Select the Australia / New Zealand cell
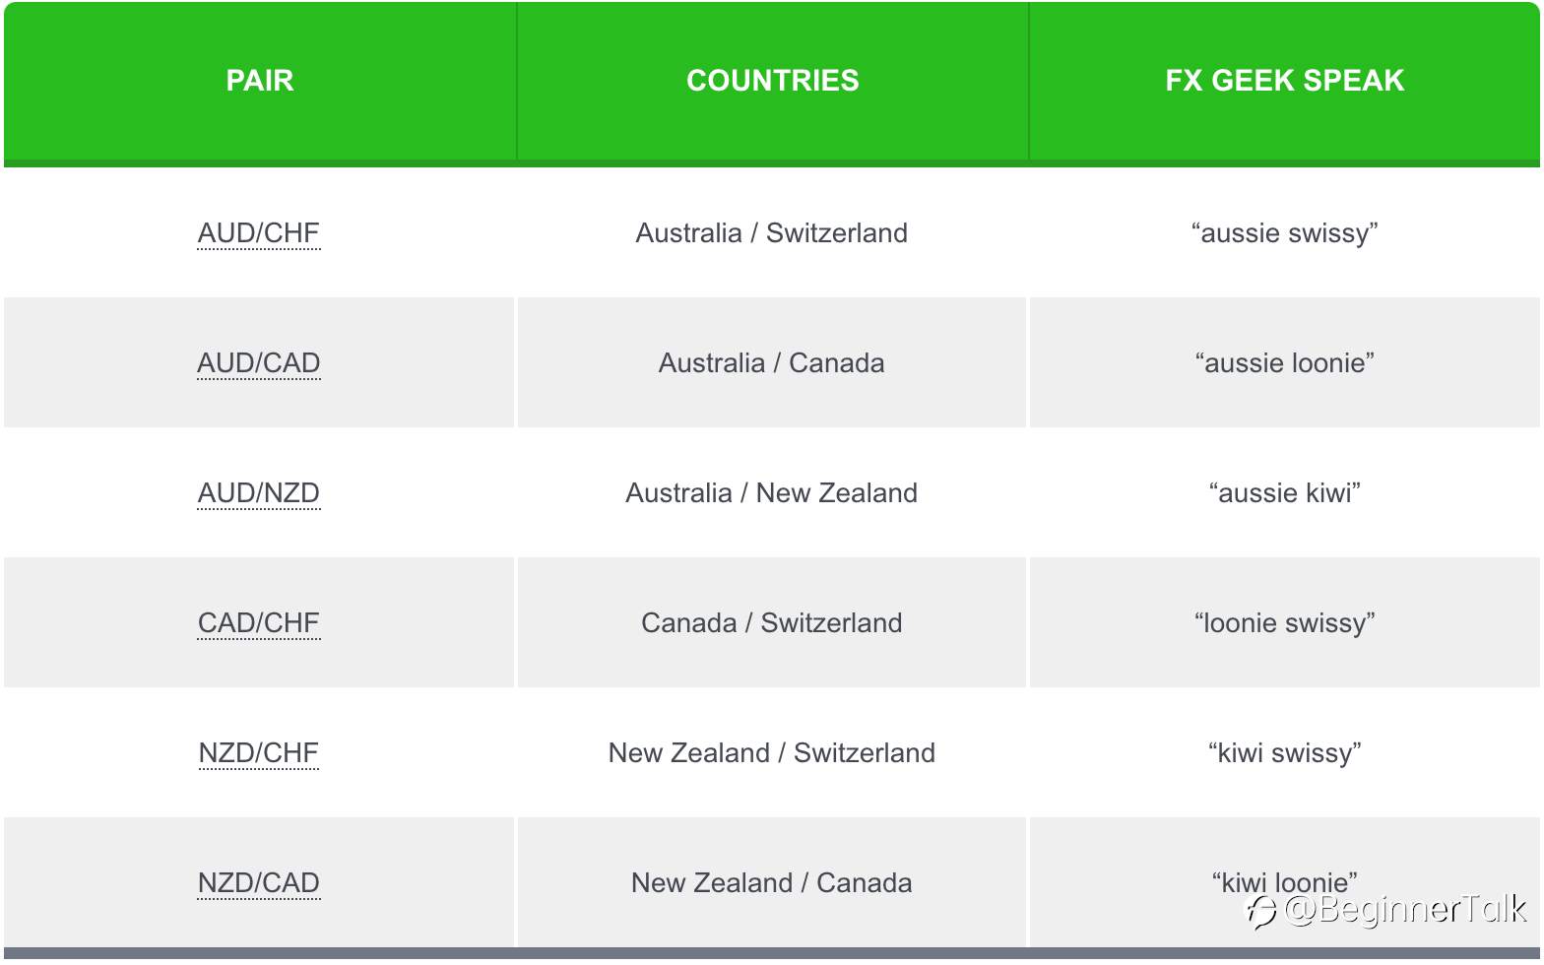This screenshot has height=965, width=1544. point(772,493)
